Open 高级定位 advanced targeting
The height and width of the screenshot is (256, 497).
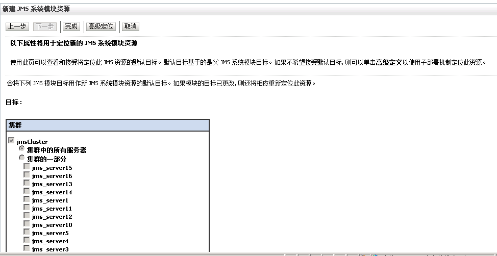click(x=101, y=27)
